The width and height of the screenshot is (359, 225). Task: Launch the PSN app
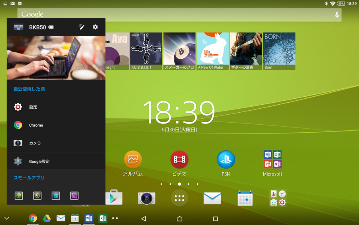click(226, 160)
